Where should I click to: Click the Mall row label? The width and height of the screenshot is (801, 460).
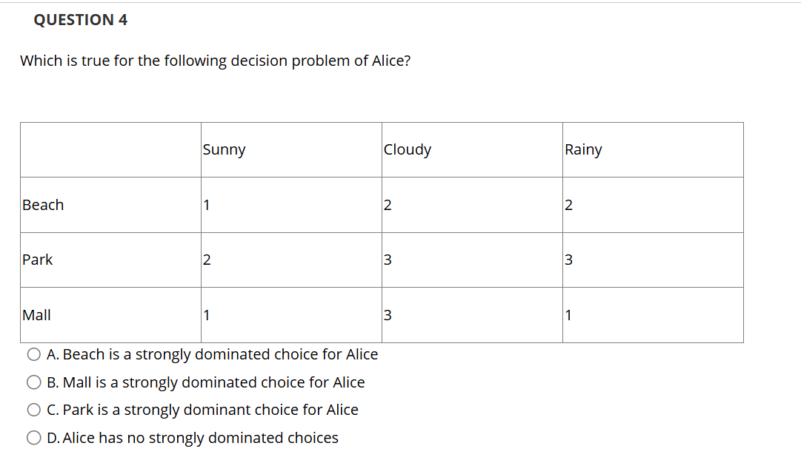point(36,315)
